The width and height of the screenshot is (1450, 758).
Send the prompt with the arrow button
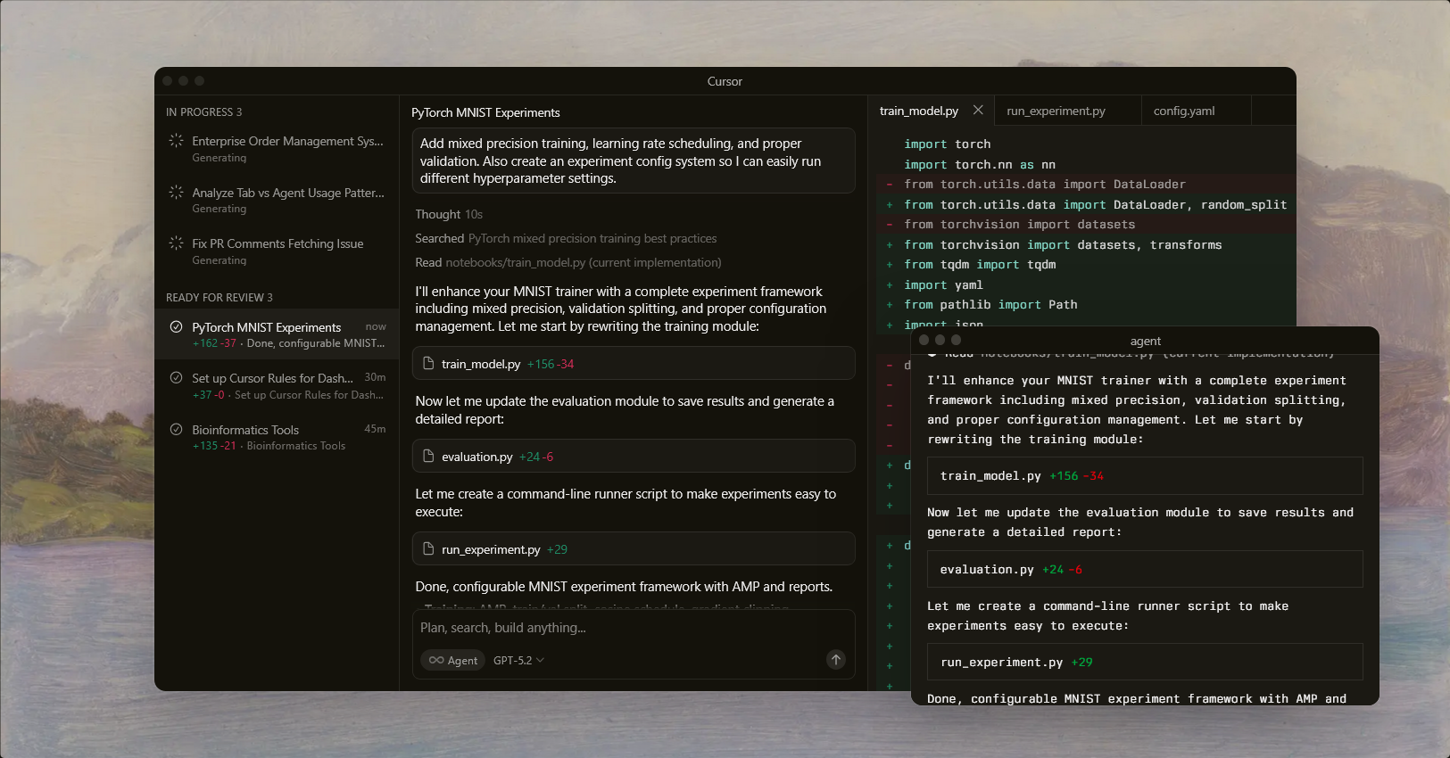click(835, 660)
